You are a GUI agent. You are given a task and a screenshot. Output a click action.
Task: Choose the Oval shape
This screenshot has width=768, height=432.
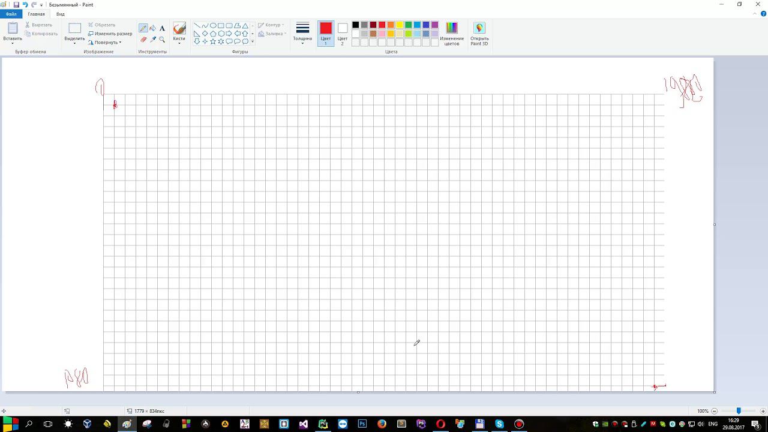point(213,26)
